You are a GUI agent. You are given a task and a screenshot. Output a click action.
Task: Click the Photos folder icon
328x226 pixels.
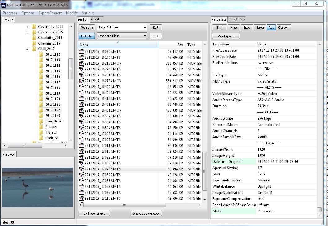[x=41, y=127]
